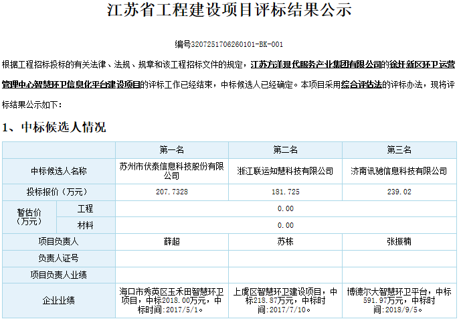Select the 第三名 column header
The image size is (459, 321).
[x=399, y=149]
